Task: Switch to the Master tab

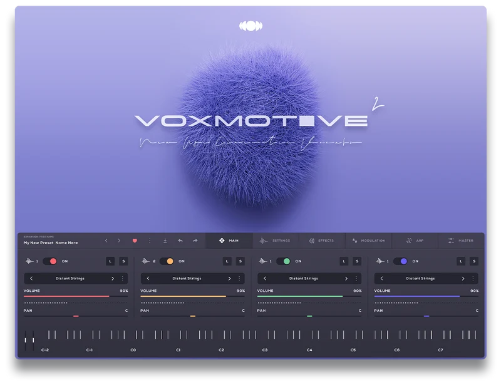Action: (x=461, y=240)
